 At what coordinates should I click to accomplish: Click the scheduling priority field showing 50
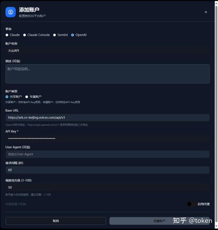108,187
